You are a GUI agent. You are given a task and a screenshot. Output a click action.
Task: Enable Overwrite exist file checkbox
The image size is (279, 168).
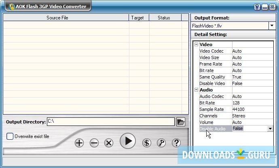pyautogui.click(x=10, y=136)
